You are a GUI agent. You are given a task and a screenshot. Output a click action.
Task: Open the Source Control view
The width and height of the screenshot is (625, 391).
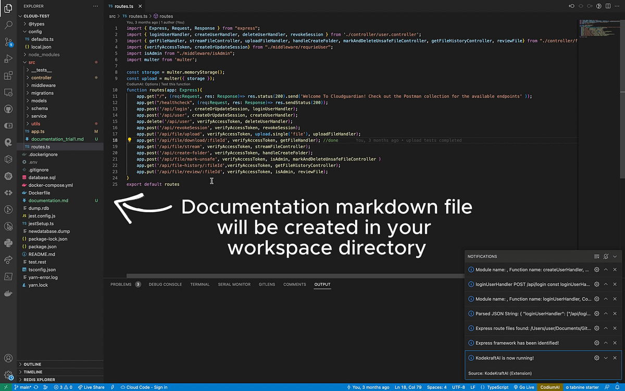tap(9, 42)
